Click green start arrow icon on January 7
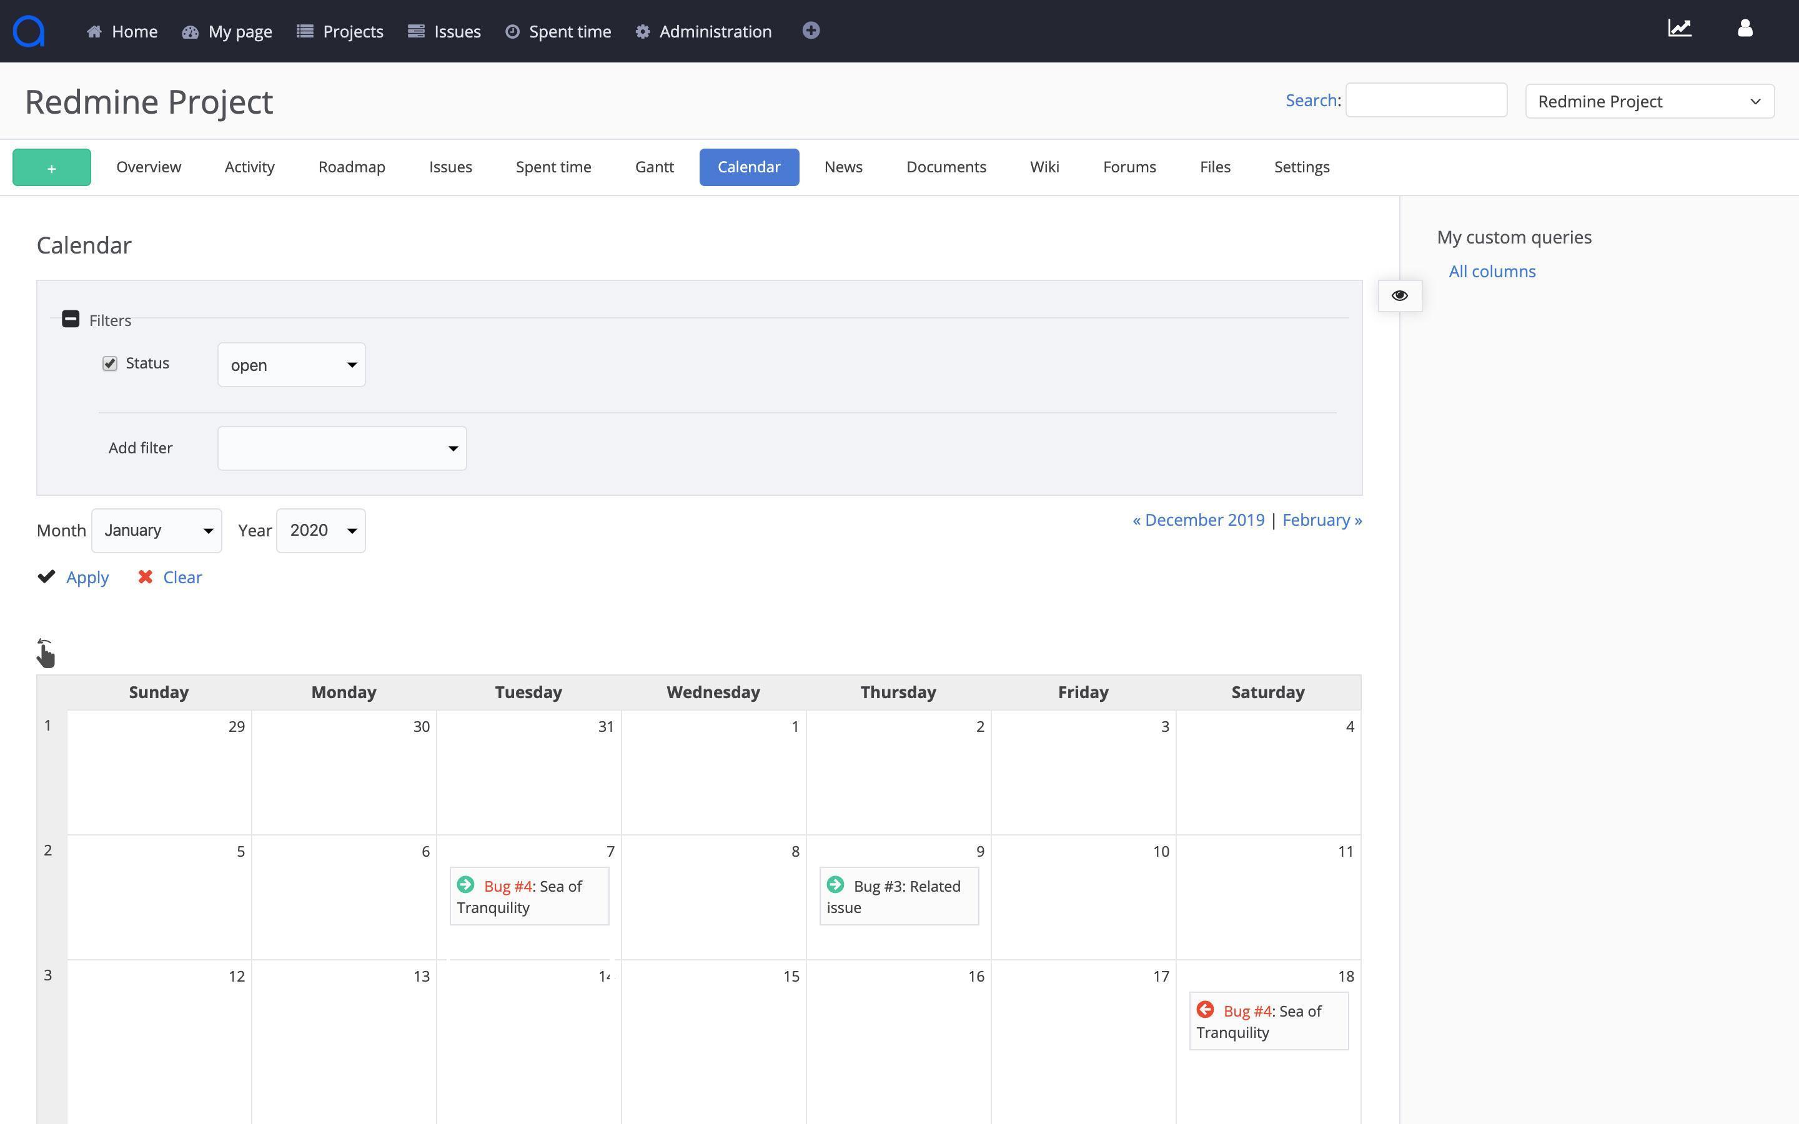The width and height of the screenshot is (1799, 1124). point(465,885)
